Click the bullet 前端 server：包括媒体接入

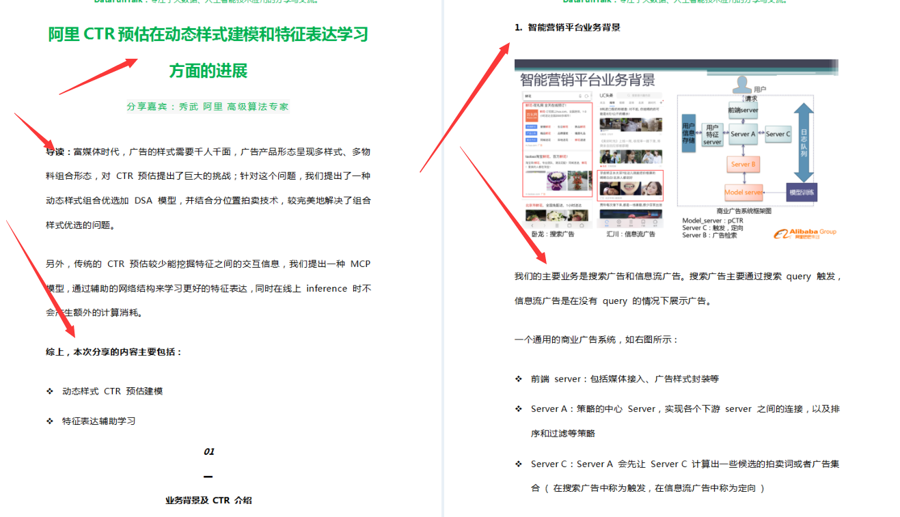tap(625, 378)
